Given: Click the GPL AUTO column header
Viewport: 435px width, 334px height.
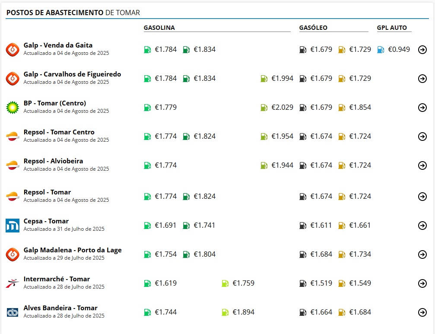Looking at the screenshot, I should pos(392,28).
